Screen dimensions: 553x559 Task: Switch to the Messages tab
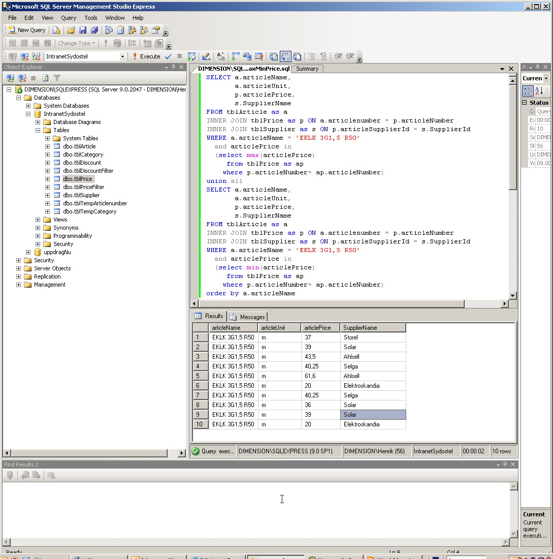248,317
